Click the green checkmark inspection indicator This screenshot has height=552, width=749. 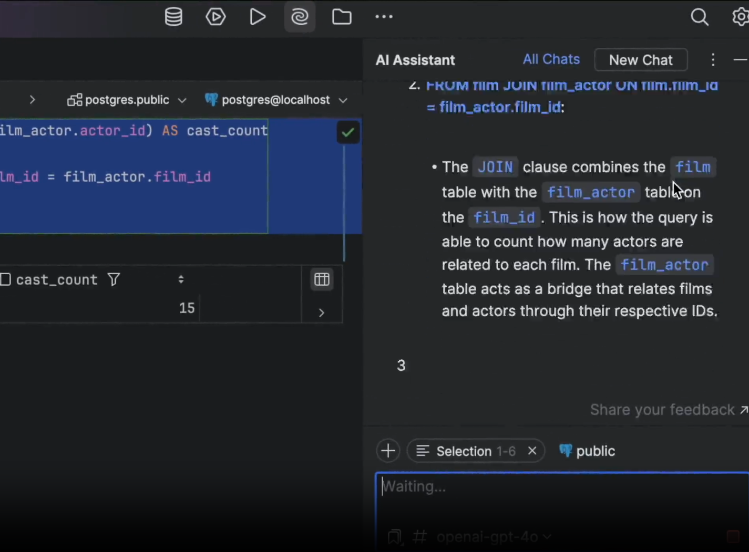tap(348, 132)
